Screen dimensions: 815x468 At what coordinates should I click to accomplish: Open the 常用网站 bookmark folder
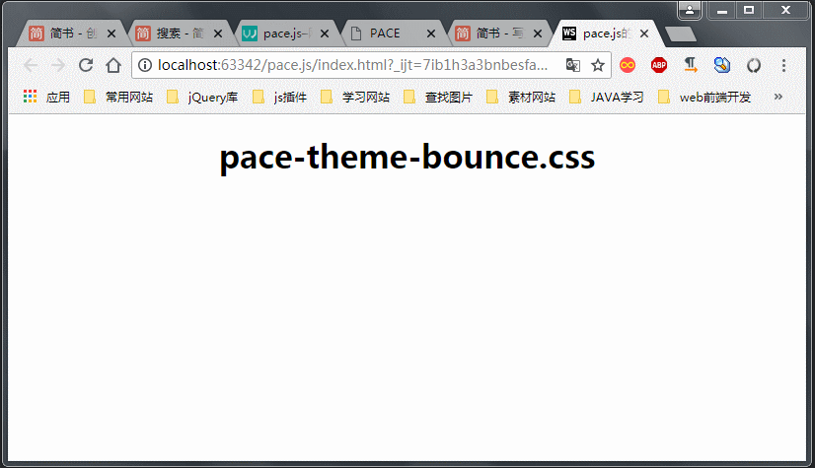118,97
